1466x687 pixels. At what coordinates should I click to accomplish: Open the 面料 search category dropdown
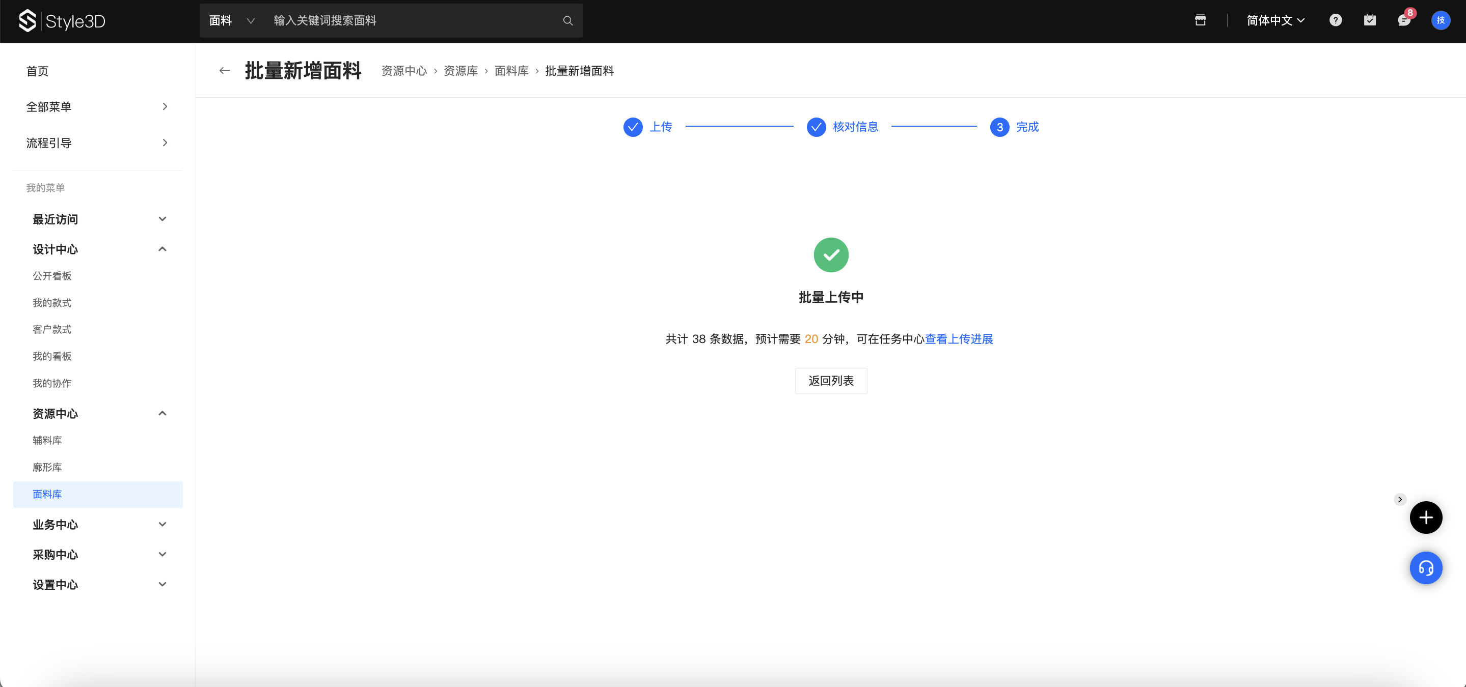(x=231, y=21)
